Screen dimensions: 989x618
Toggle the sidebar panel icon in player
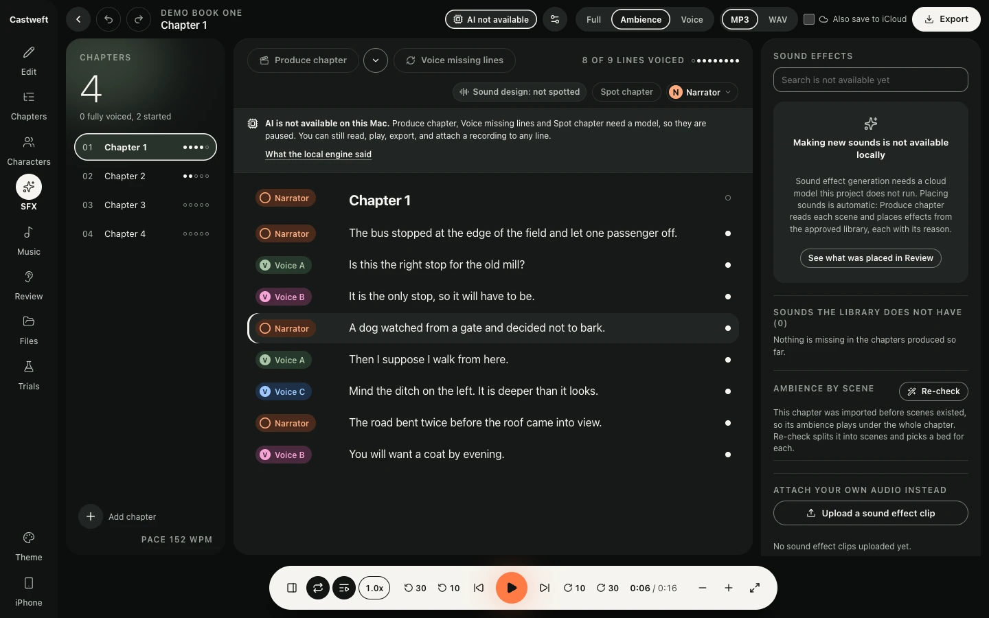click(292, 588)
